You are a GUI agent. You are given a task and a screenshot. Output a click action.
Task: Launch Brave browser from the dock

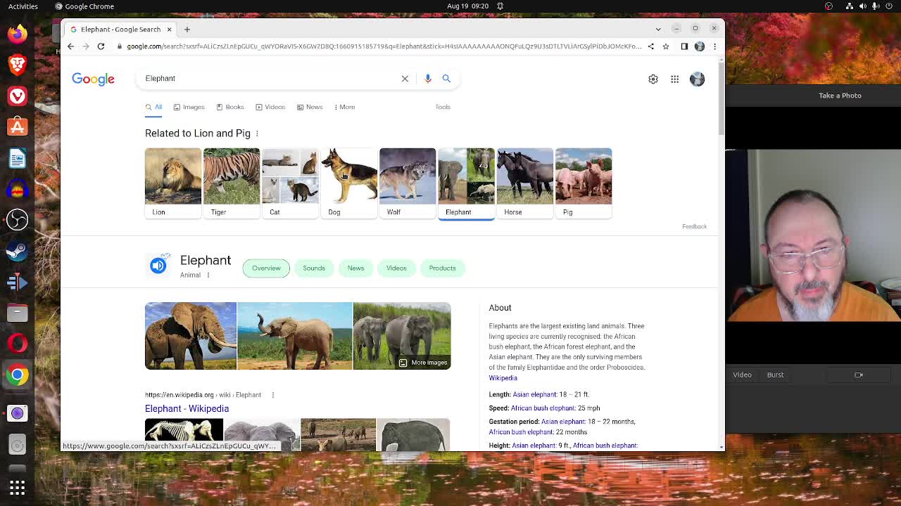[x=18, y=65]
